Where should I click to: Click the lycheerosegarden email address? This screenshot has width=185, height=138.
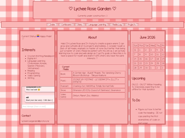[35, 121]
